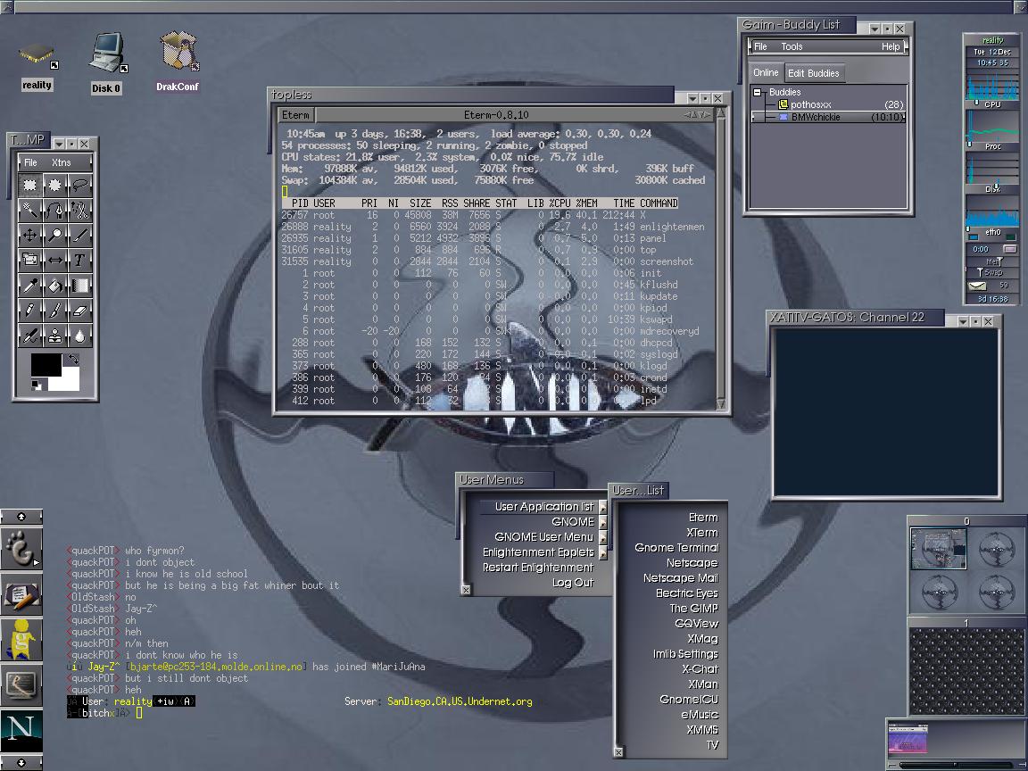The height and width of the screenshot is (771, 1028).
Task: Pick the Free Select lasso tool
Action: coord(80,186)
